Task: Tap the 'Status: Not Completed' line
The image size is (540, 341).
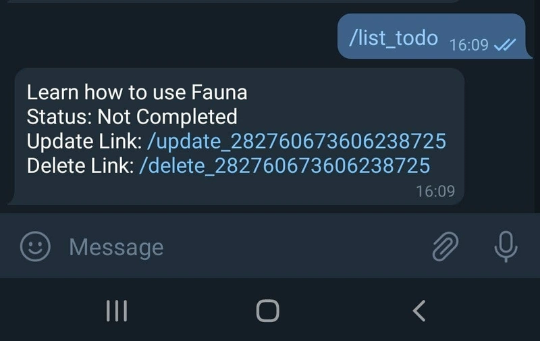Action: pyautogui.click(x=132, y=117)
